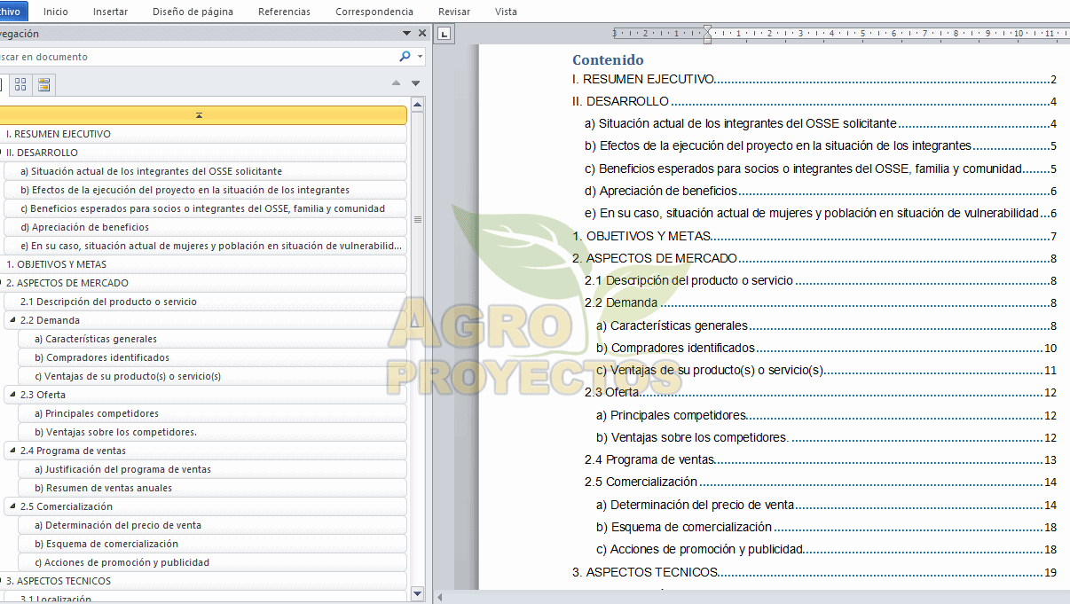Select II. DESARROLLO heading in navigation pane
The height and width of the screenshot is (604, 1070).
pyautogui.click(x=203, y=153)
